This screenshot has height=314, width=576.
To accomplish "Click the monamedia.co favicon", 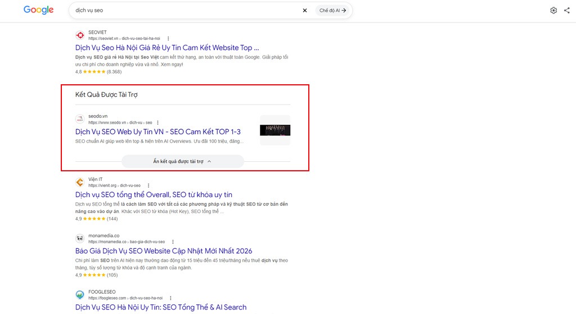I will 80,238.
